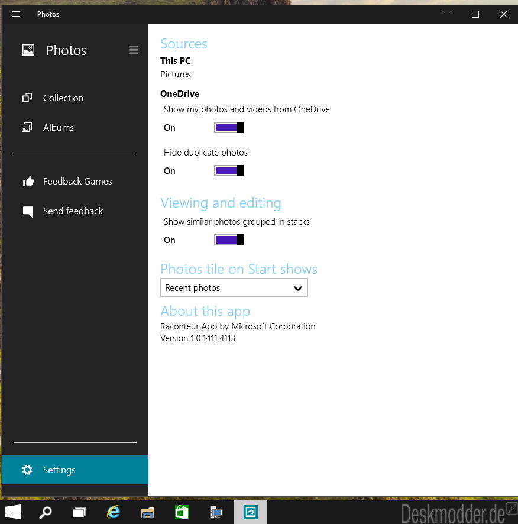
Task: Toggle Hide duplicate photos switch
Action: (229, 171)
